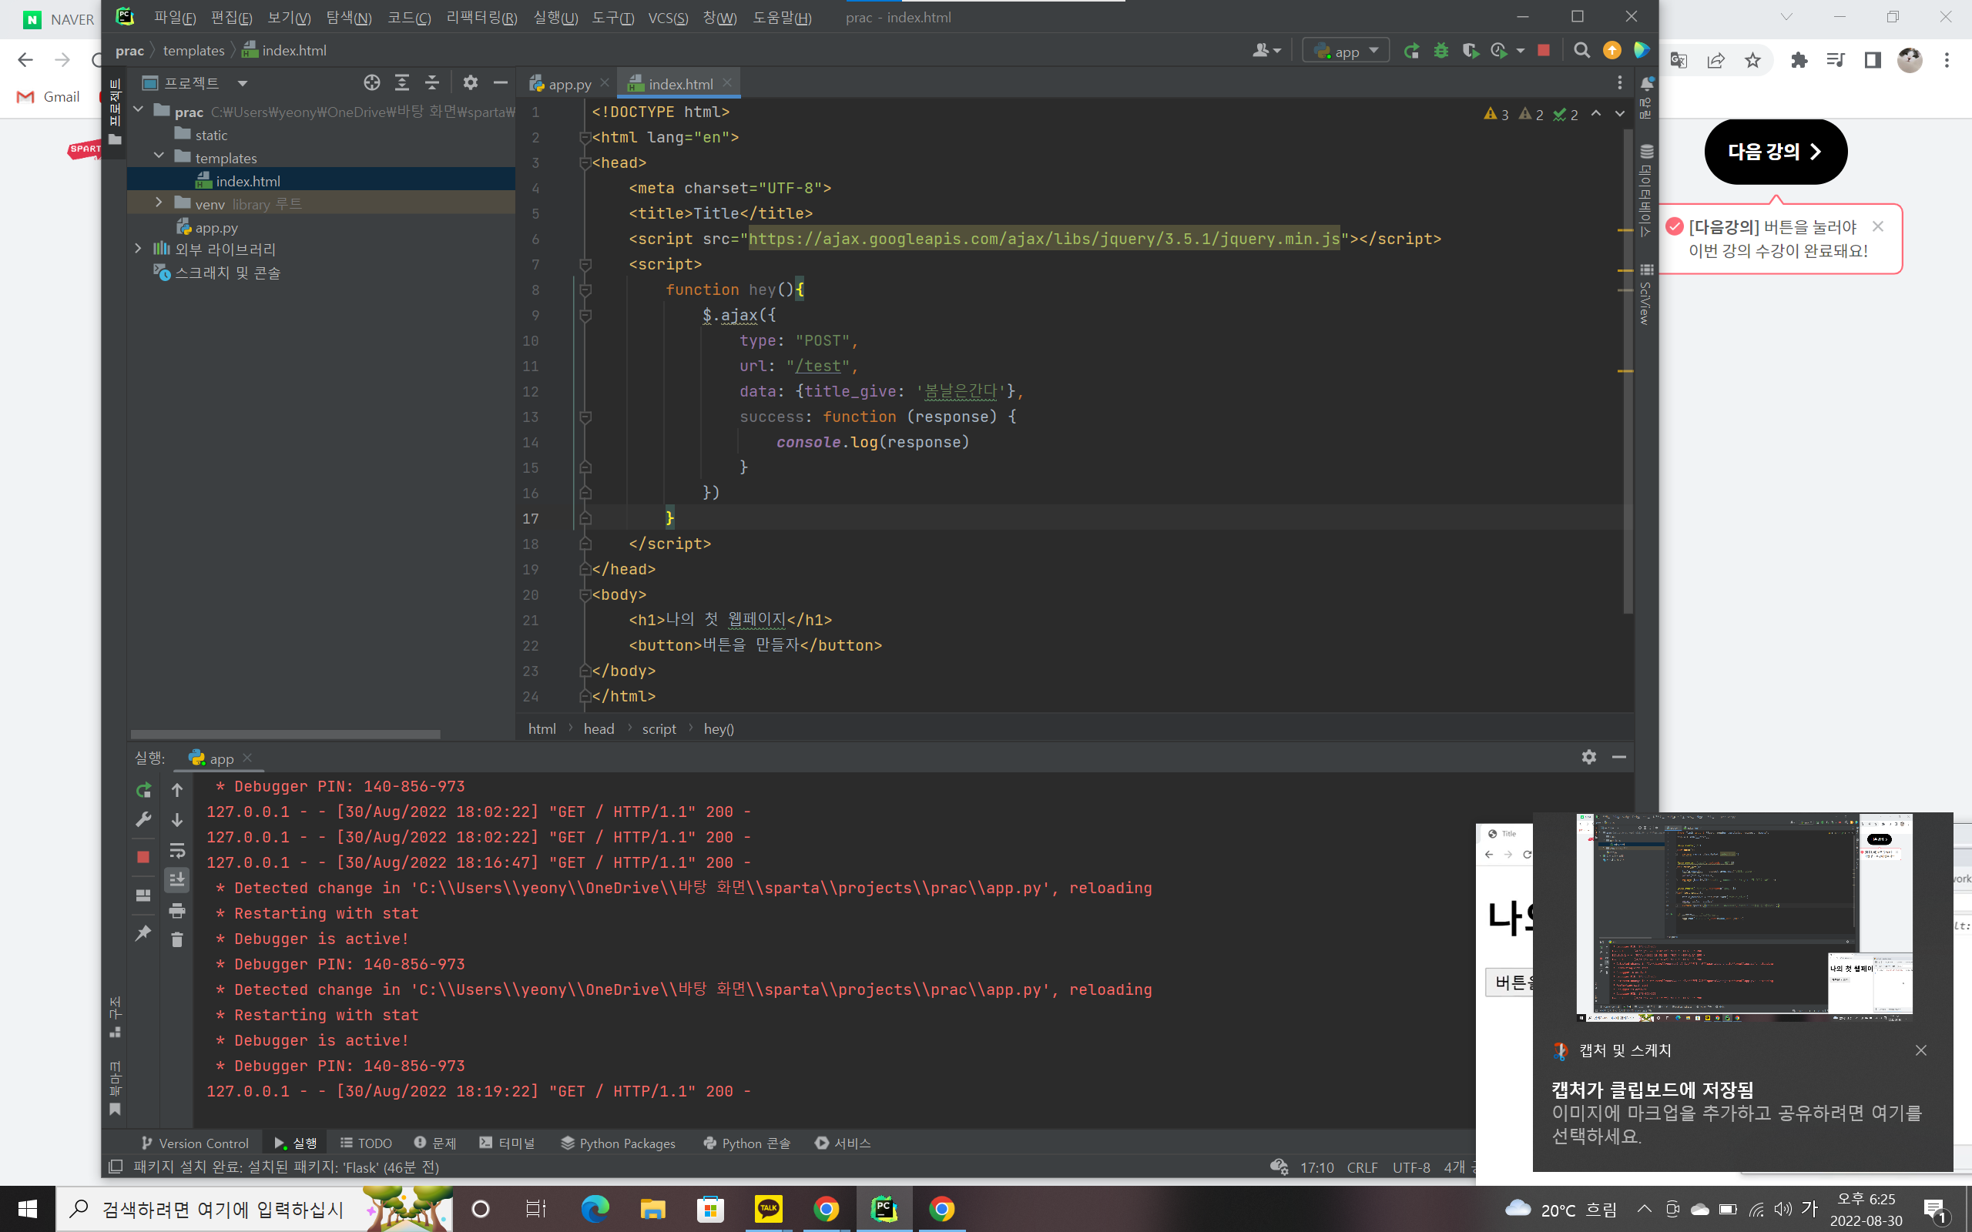Close the capture notification
Screen dimensions: 1972x1232
pyautogui.click(x=1920, y=1050)
